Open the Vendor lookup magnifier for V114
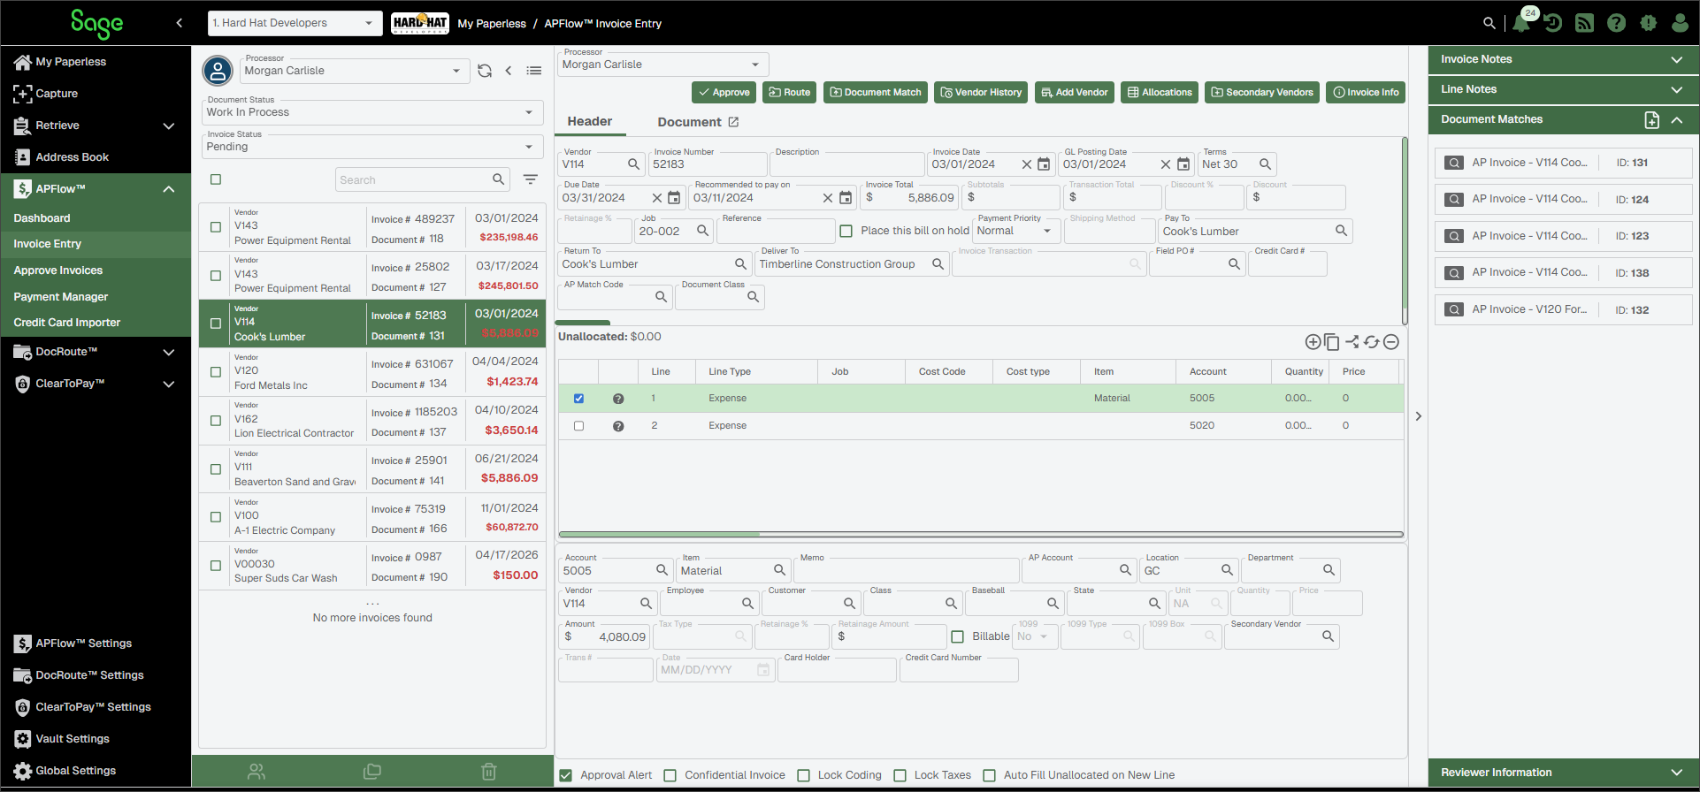 (x=633, y=164)
